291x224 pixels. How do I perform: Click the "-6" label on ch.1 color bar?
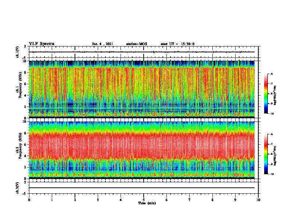pos(272,74)
